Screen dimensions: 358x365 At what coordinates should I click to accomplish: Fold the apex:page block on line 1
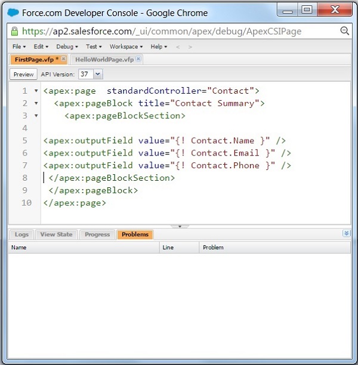(36, 91)
